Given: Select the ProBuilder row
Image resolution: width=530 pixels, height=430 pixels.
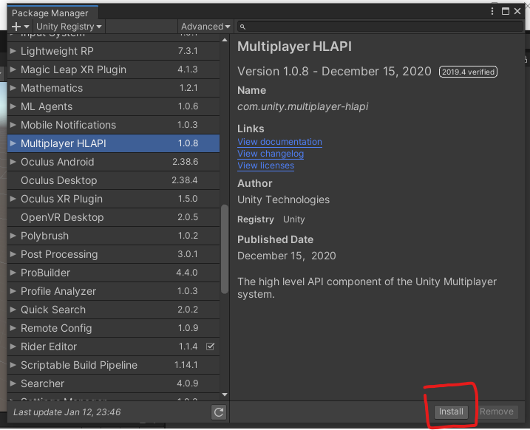Looking at the screenshot, I should click(x=114, y=273).
